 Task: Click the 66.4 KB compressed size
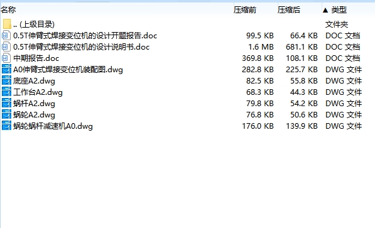(x=304, y=36)
